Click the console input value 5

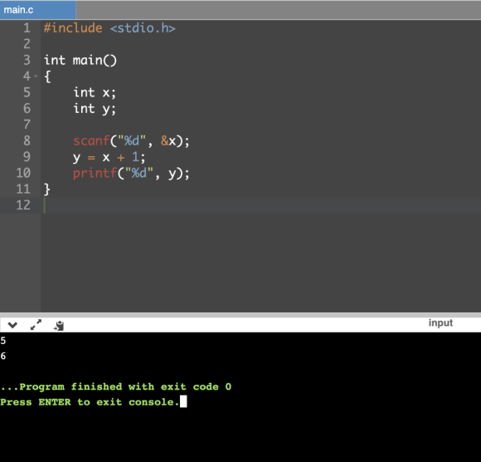[3, 341]
